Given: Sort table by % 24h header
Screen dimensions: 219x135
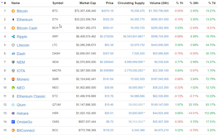Looking at the screenshot, I should click(194, 3).
